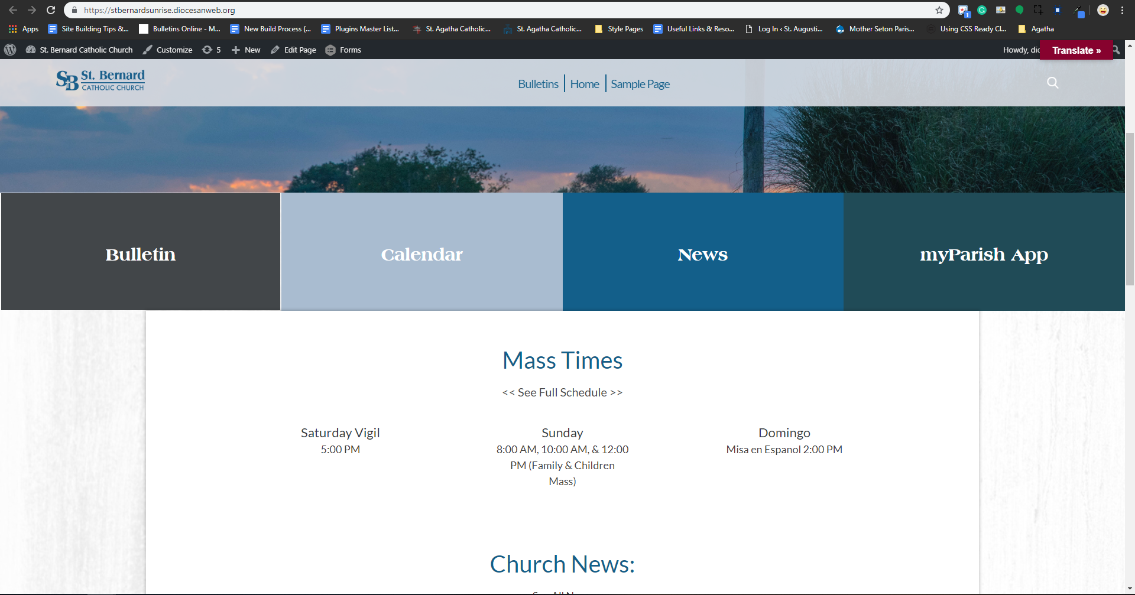Click the WordPress logo in the admin bar

pyautogui.click(x=10, y=50)
